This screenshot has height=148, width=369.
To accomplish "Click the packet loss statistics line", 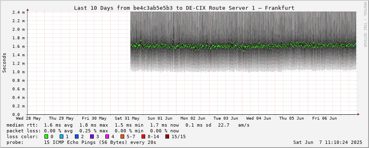I will pos(93,131).
